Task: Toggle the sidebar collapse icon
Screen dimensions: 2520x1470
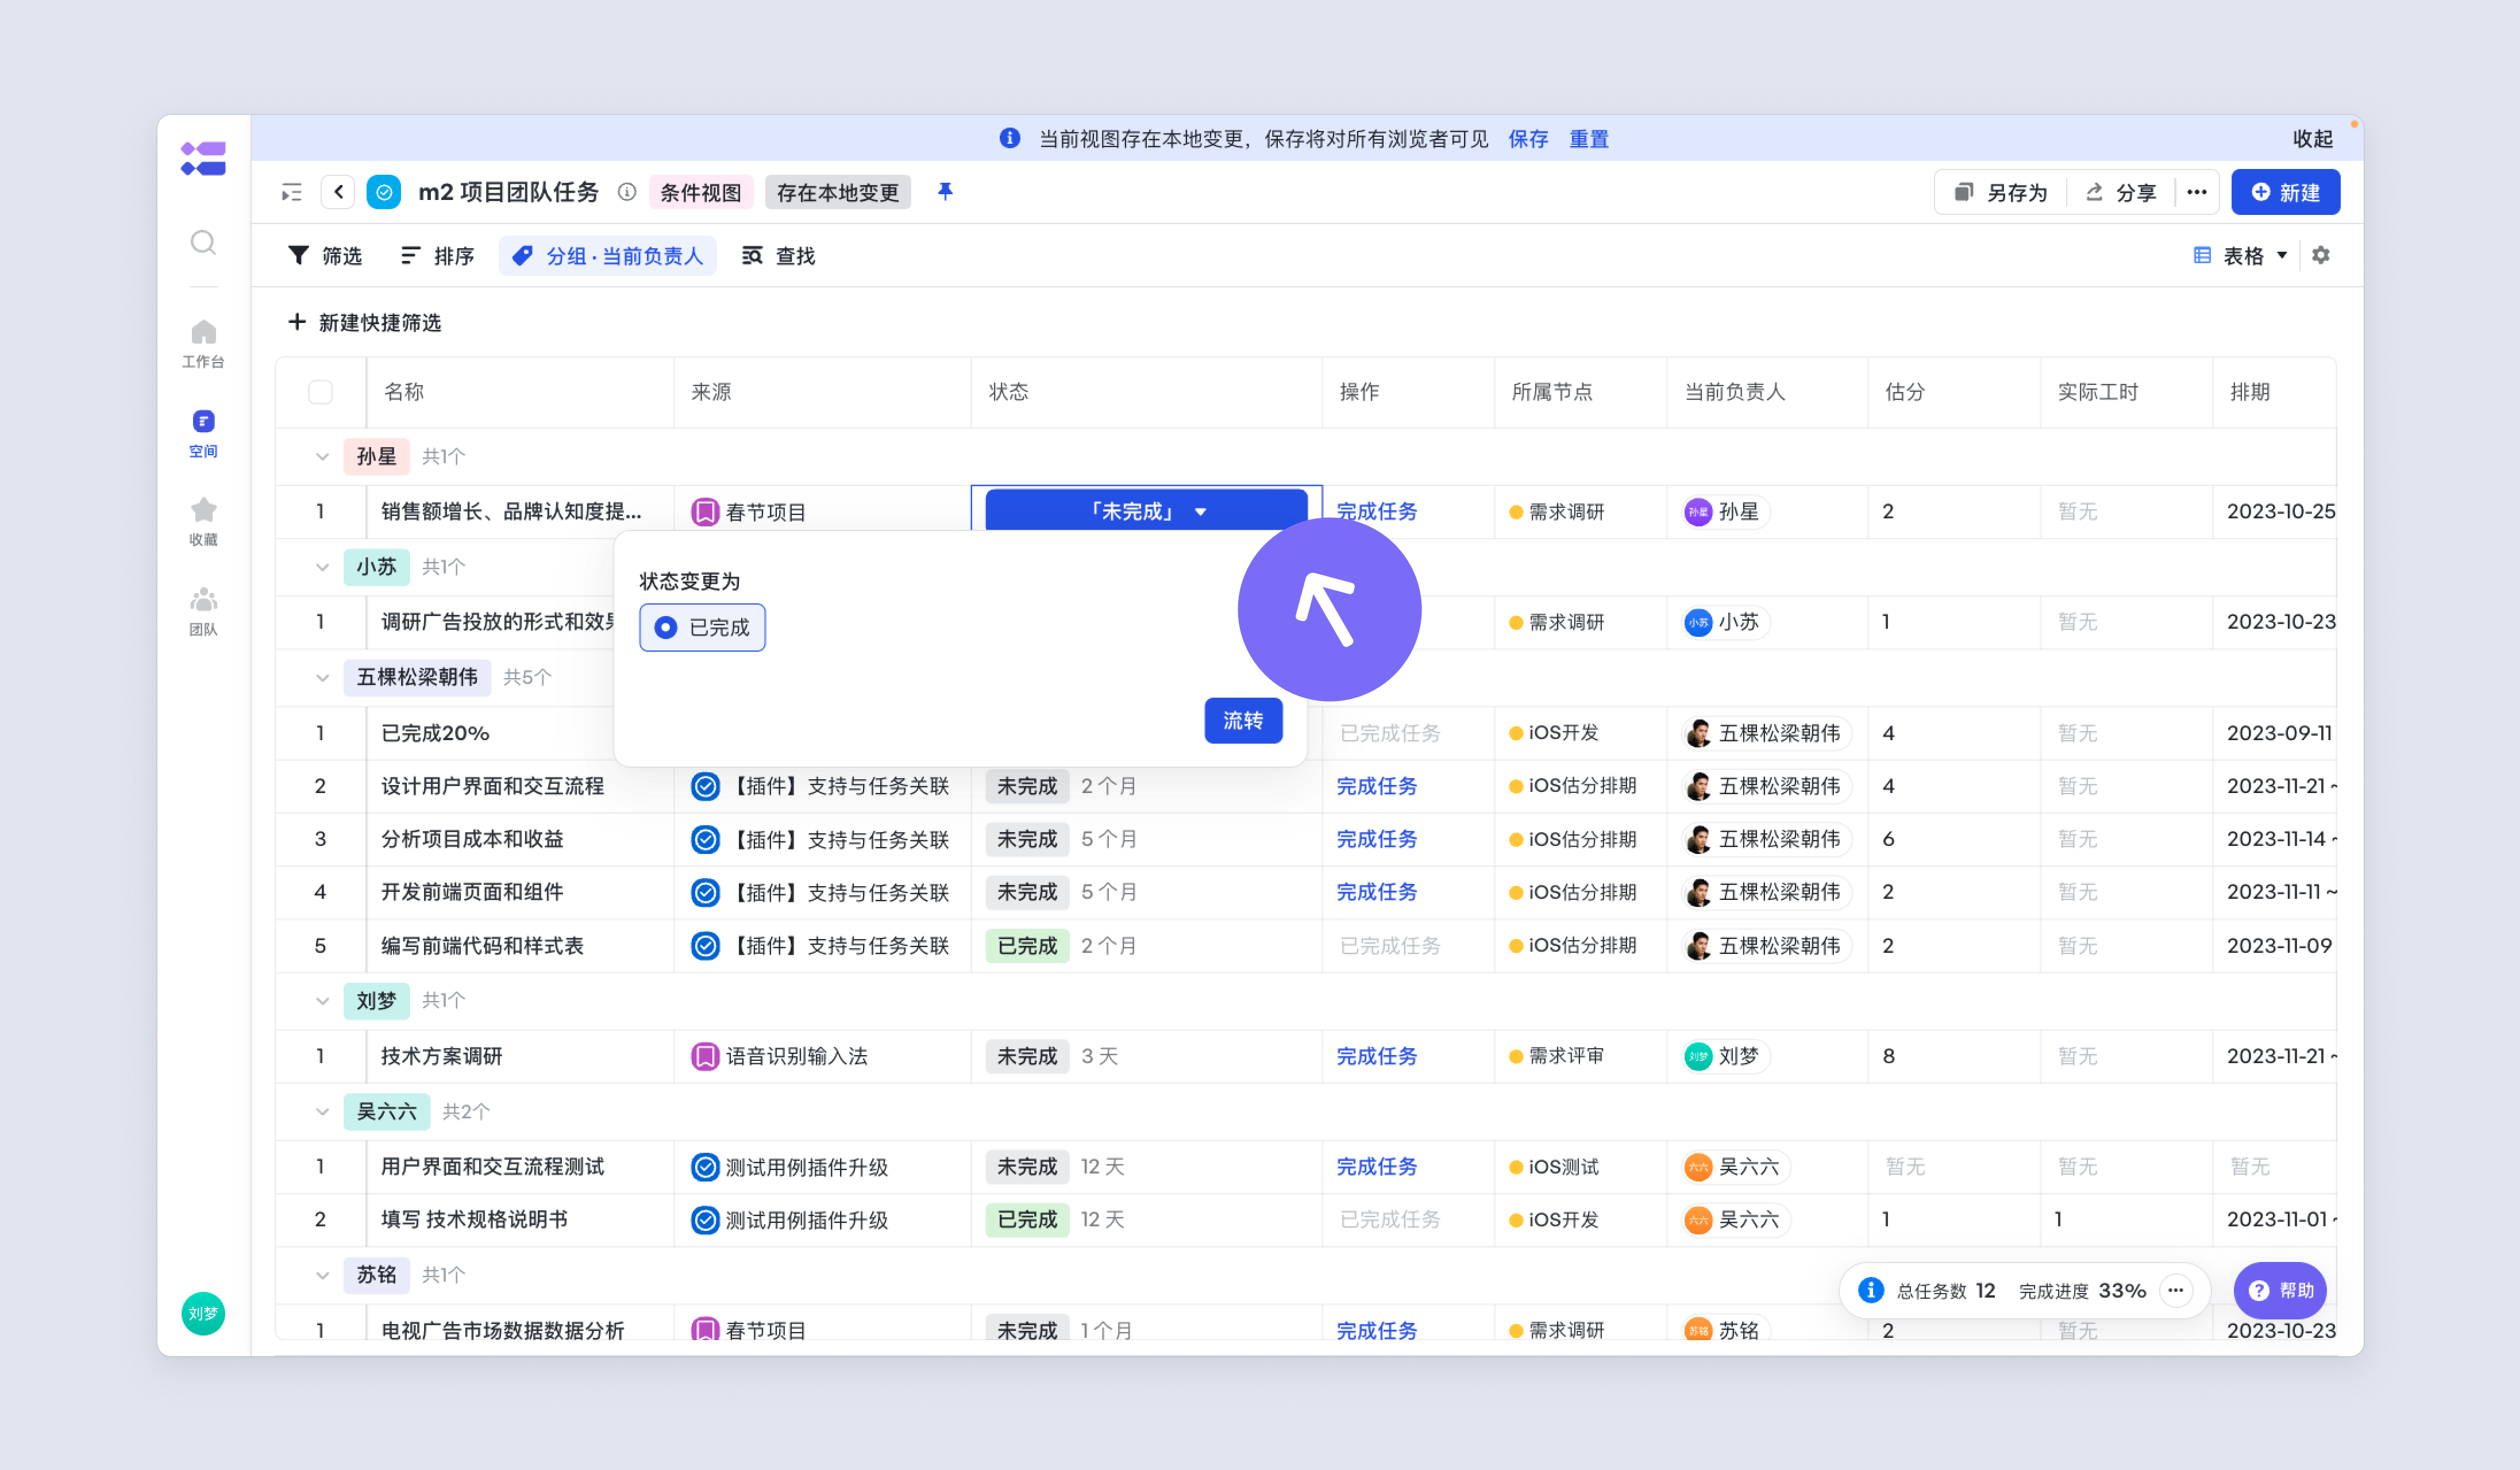Action: coord(291,192)
